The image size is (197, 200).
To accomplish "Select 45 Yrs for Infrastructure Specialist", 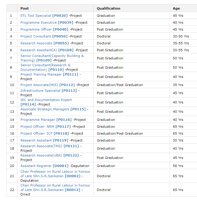I will pyautogui.click(x=178, y=93).
